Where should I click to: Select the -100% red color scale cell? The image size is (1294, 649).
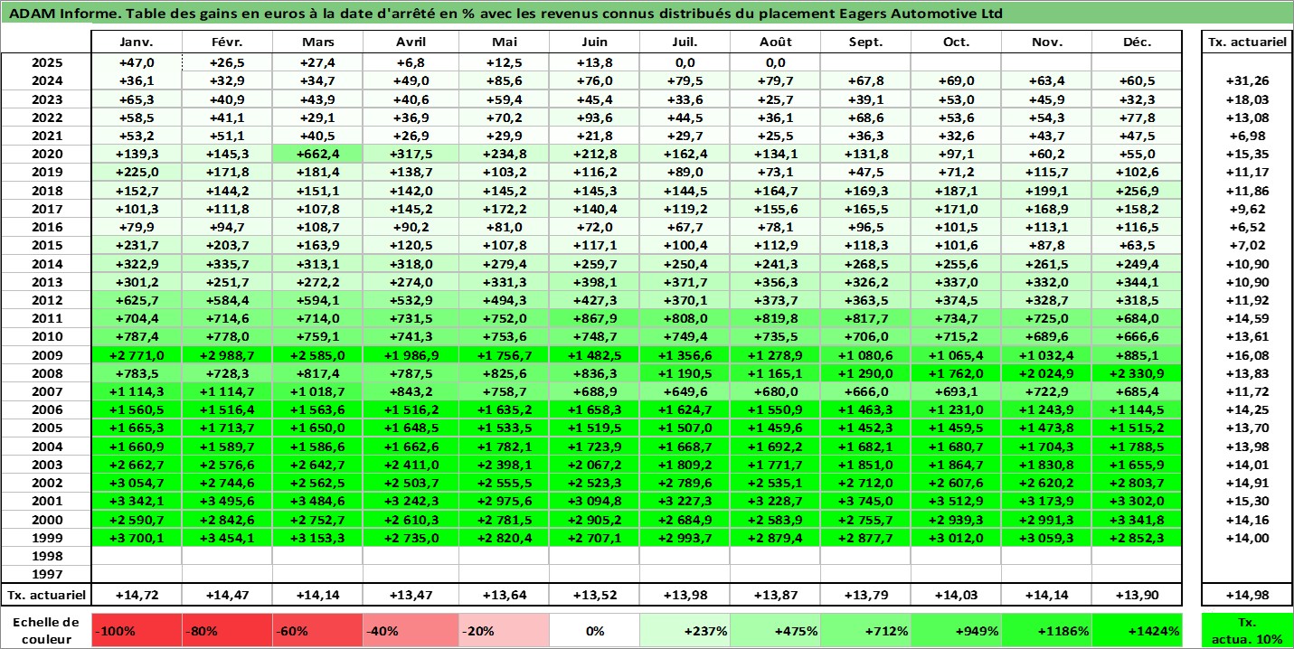click(x=137, y=630)
